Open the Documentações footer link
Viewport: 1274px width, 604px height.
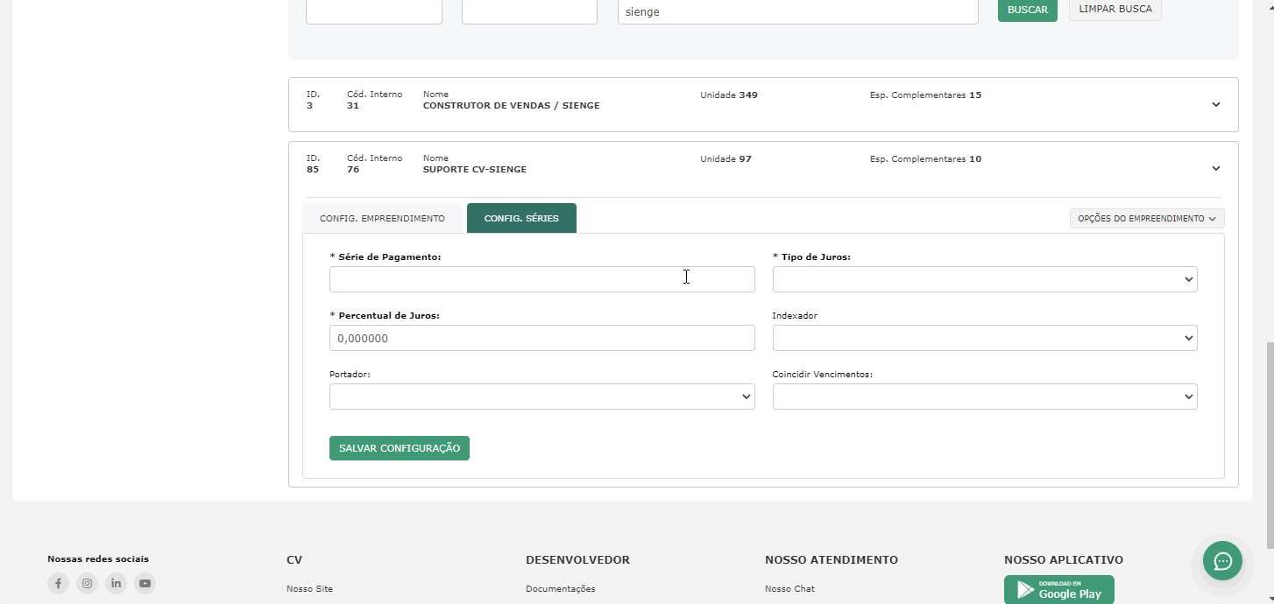click(561, 589)
